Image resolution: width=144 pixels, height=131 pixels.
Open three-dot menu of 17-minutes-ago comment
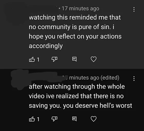pos(134,9)
